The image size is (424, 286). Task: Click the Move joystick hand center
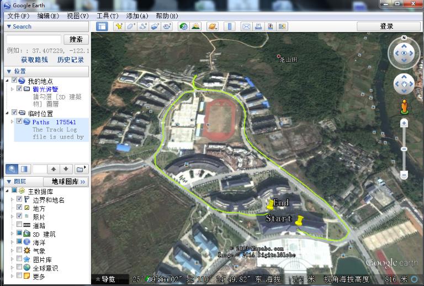(x=404, y=84)
